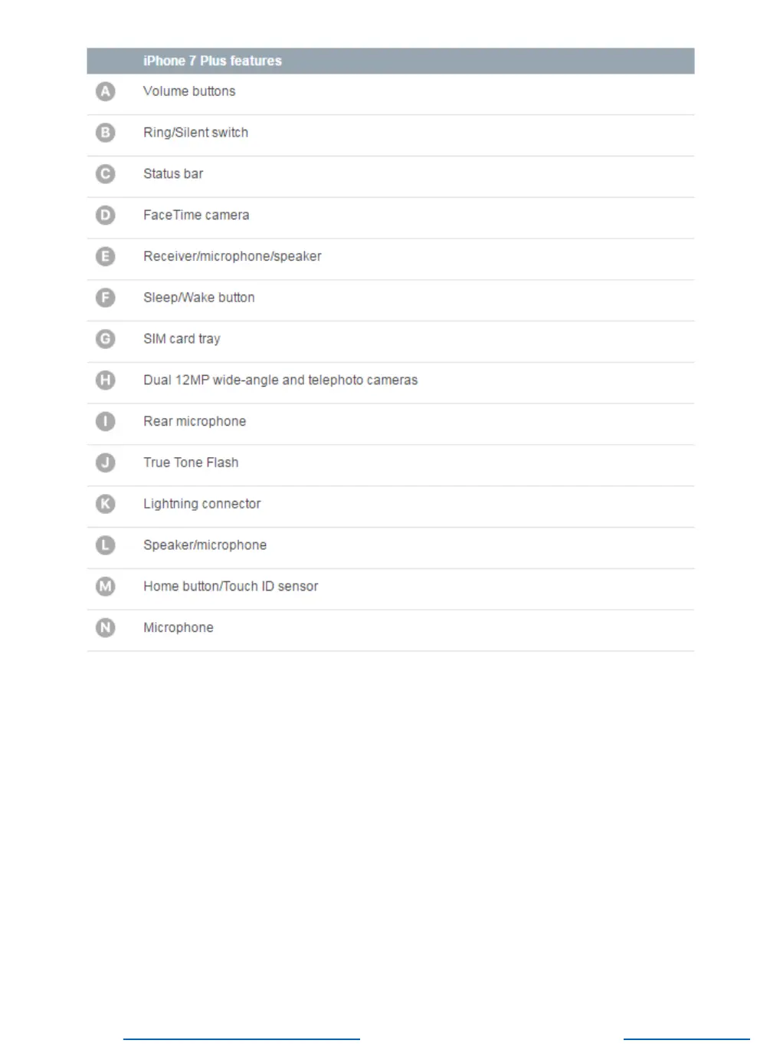
Task: Select the "Rear microphone" label
Action: [x=195, y=421]
